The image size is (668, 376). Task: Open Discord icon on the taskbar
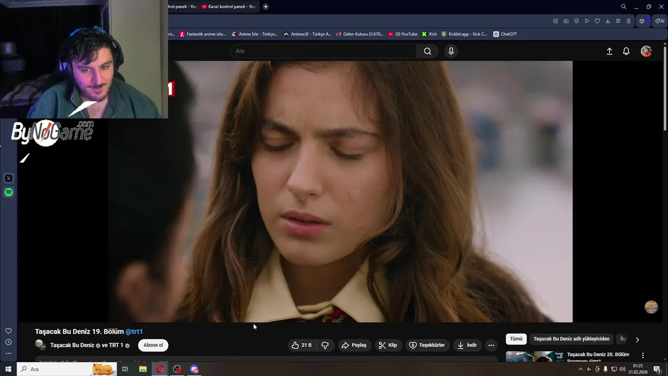pos(194,369)
